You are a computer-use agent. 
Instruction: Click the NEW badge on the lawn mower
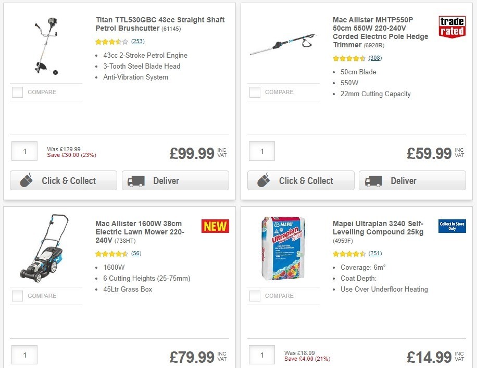(x=215, y=226)
